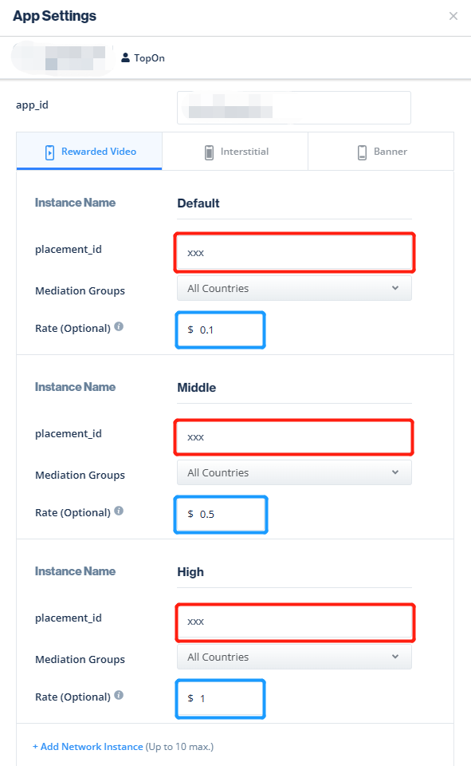Open the All Countries dropdown for Default instance

pos(293,290)
